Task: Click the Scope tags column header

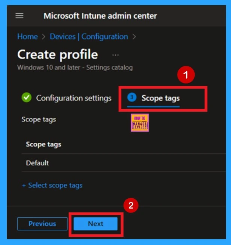Action: coord(43,145)
